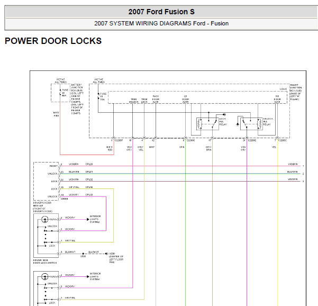Click the "DRIVER SIDE DOOR LOCK SWITCH" label
The height and width of the screenshot is (306, 318).
pos(45,262)
